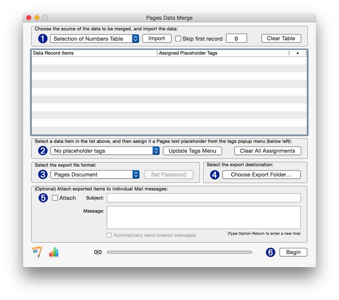This screenshot has width=339, height=300.
Task: Click the Begin button
Action: click(293, 252)
